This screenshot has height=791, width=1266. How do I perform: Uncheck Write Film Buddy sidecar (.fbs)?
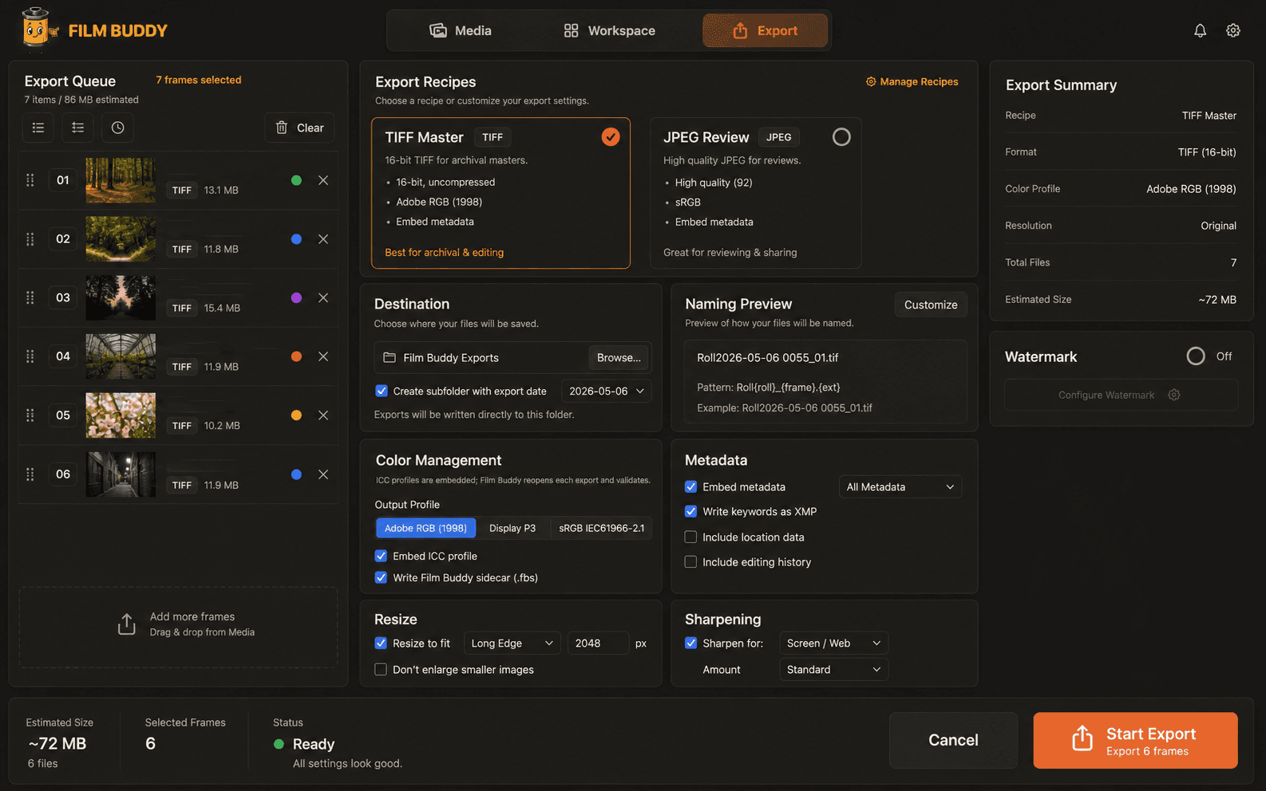point(381,577)
